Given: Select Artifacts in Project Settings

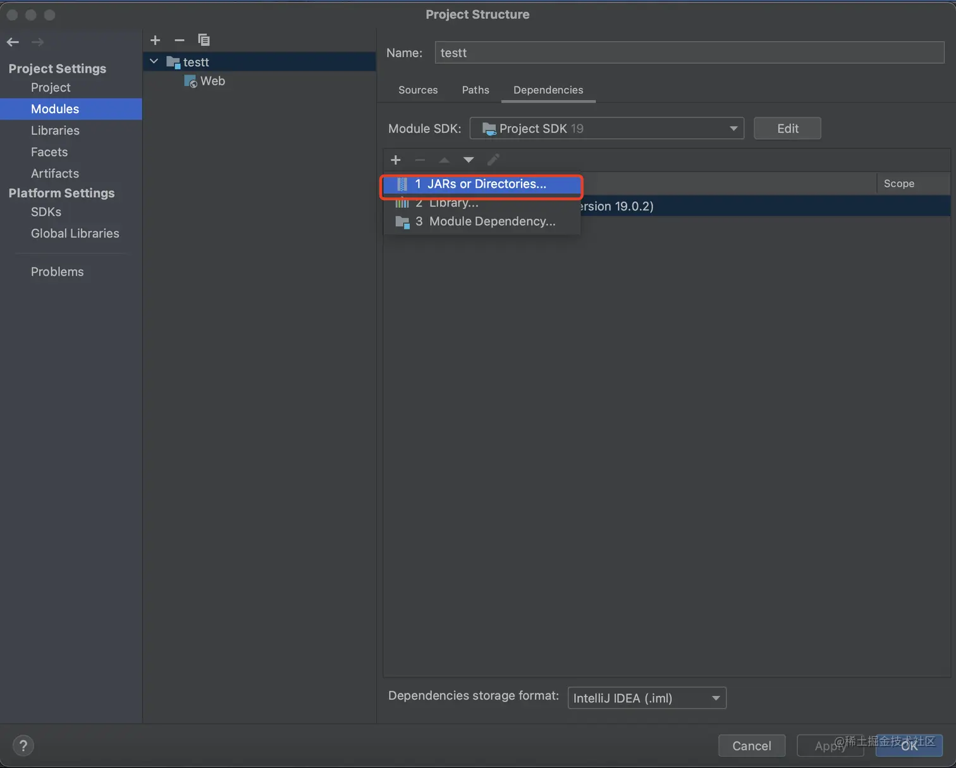Looking at the screenshot, I should [x=71, y=173].
